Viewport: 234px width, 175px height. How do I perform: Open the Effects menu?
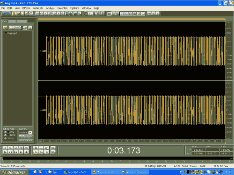(x=26, y=8)
